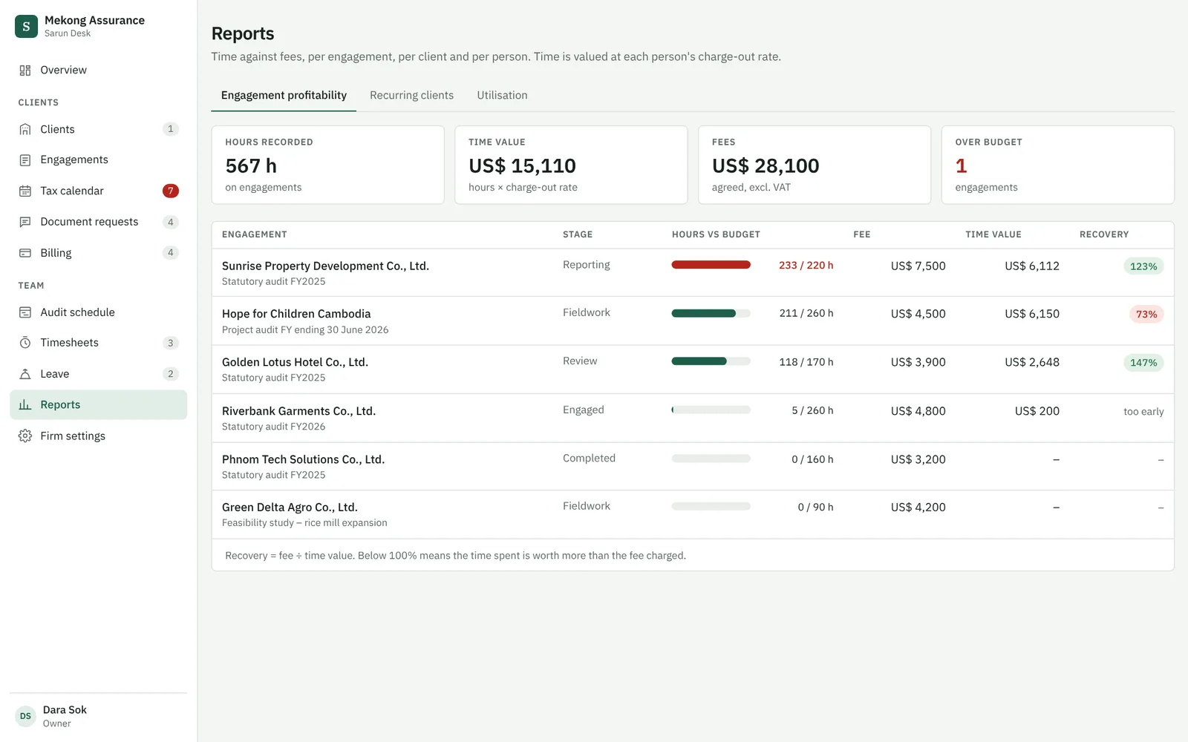Screen dimensions: 1188x742
Task: Click the Leave count badge 2
Action: coord(171,374)
